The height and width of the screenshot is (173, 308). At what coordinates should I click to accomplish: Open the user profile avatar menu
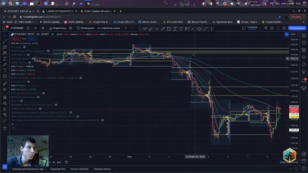tap(5, 28)
